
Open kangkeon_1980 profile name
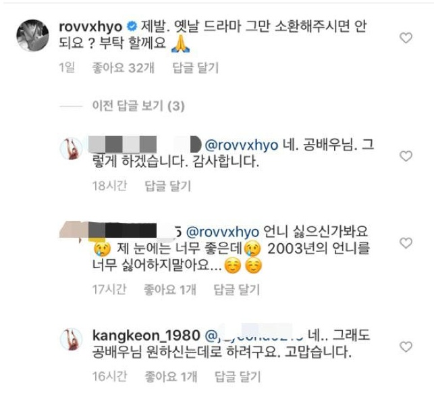(146, 336)
